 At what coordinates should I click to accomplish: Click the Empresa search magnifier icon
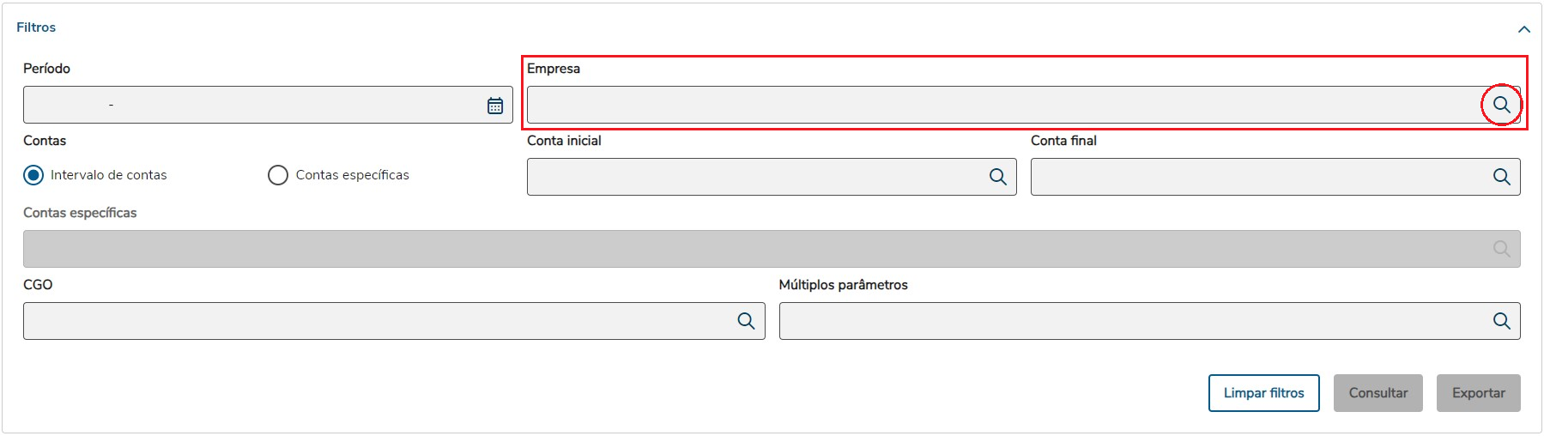click(1501, 105)
